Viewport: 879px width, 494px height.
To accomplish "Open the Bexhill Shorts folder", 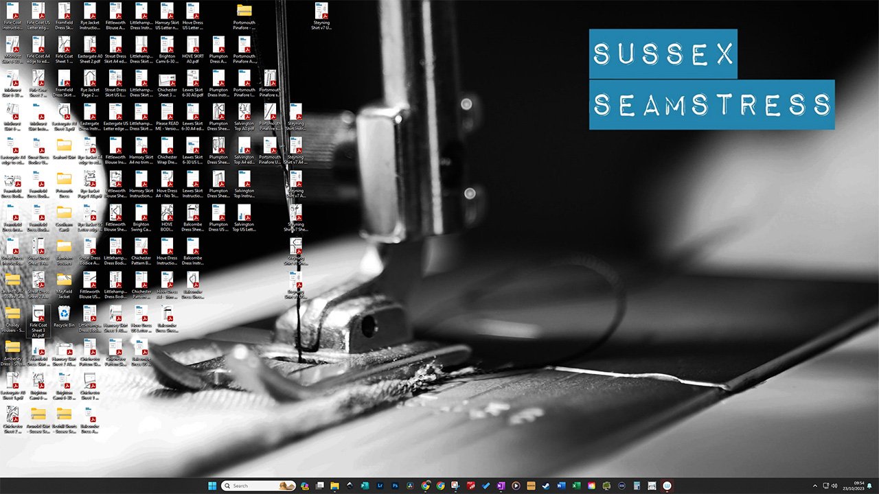I will [x=64, y=421].
